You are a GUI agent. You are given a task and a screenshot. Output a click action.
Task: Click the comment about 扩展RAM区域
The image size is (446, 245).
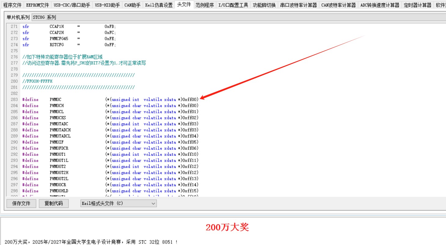point(62,57)
